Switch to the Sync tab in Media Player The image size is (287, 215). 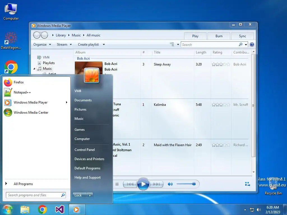(x=242, y=36)
